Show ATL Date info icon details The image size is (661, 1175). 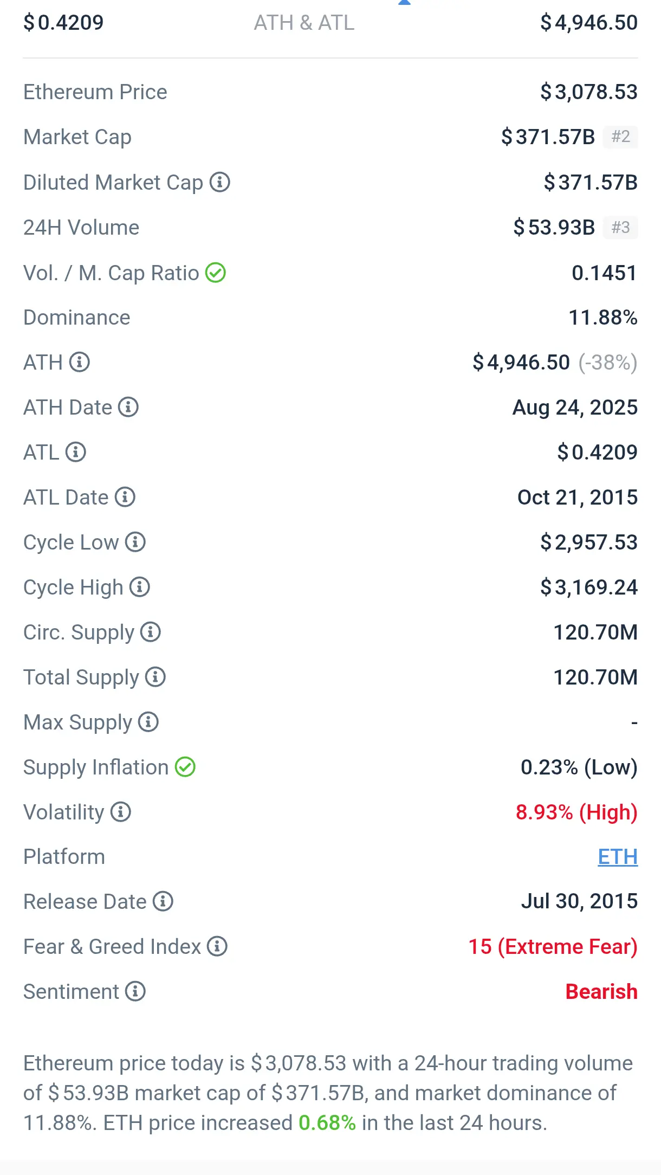125,497
